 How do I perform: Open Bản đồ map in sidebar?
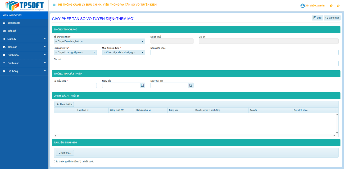[12, 31]
